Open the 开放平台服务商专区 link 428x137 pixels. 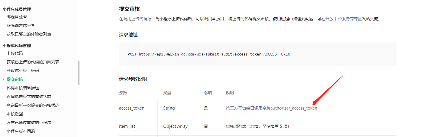344,19
